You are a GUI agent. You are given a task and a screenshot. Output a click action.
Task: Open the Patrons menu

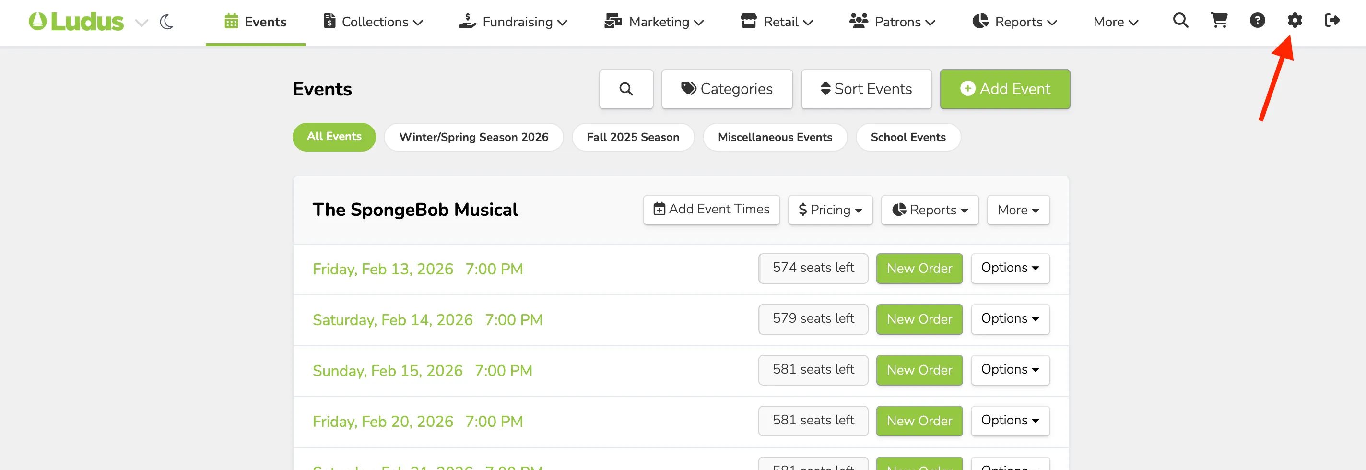[x=893, y=22]
